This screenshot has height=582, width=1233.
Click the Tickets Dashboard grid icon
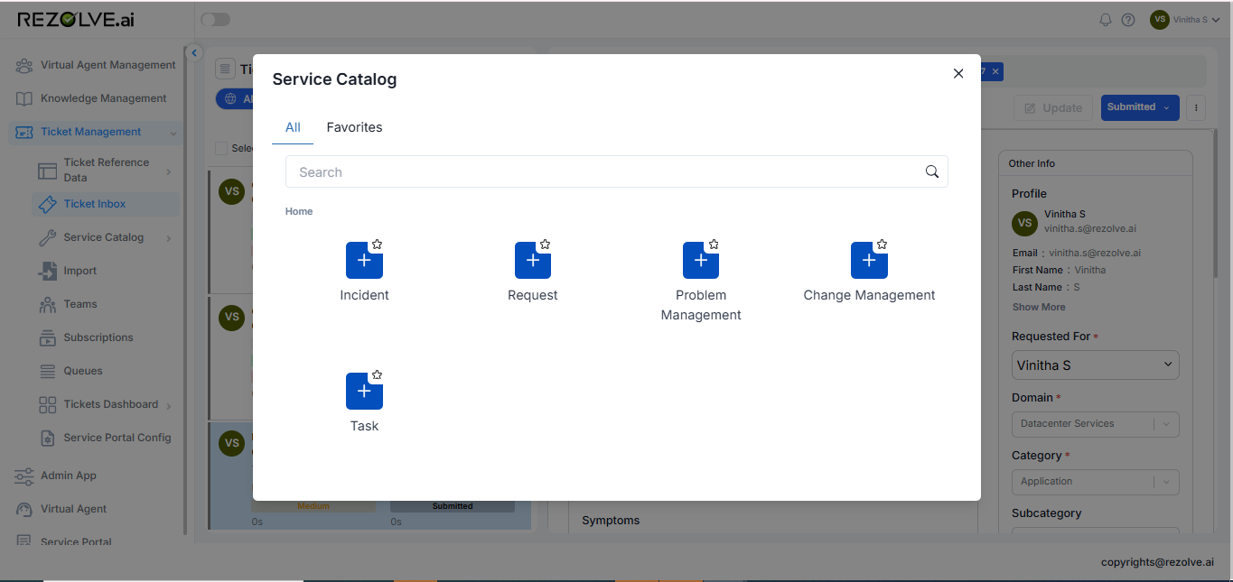click(47, 404)
